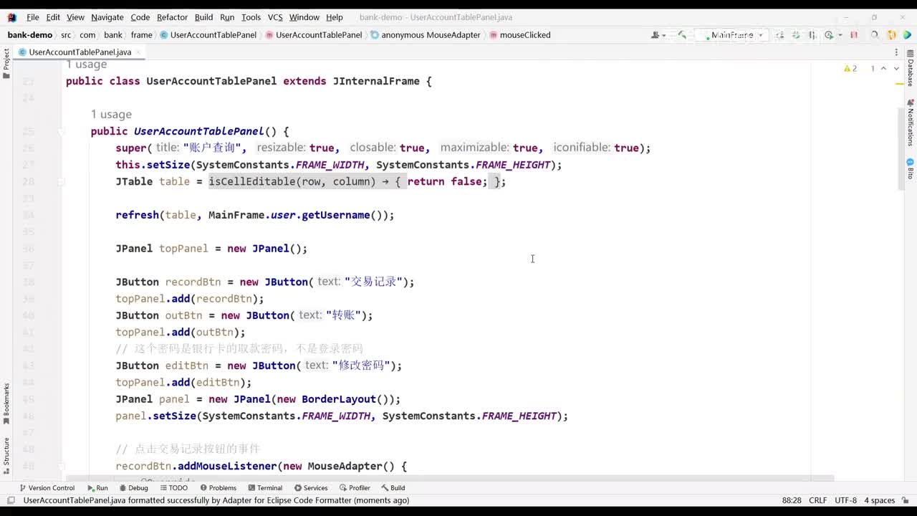Click the colorful plugin logo icon

[908, 35]
